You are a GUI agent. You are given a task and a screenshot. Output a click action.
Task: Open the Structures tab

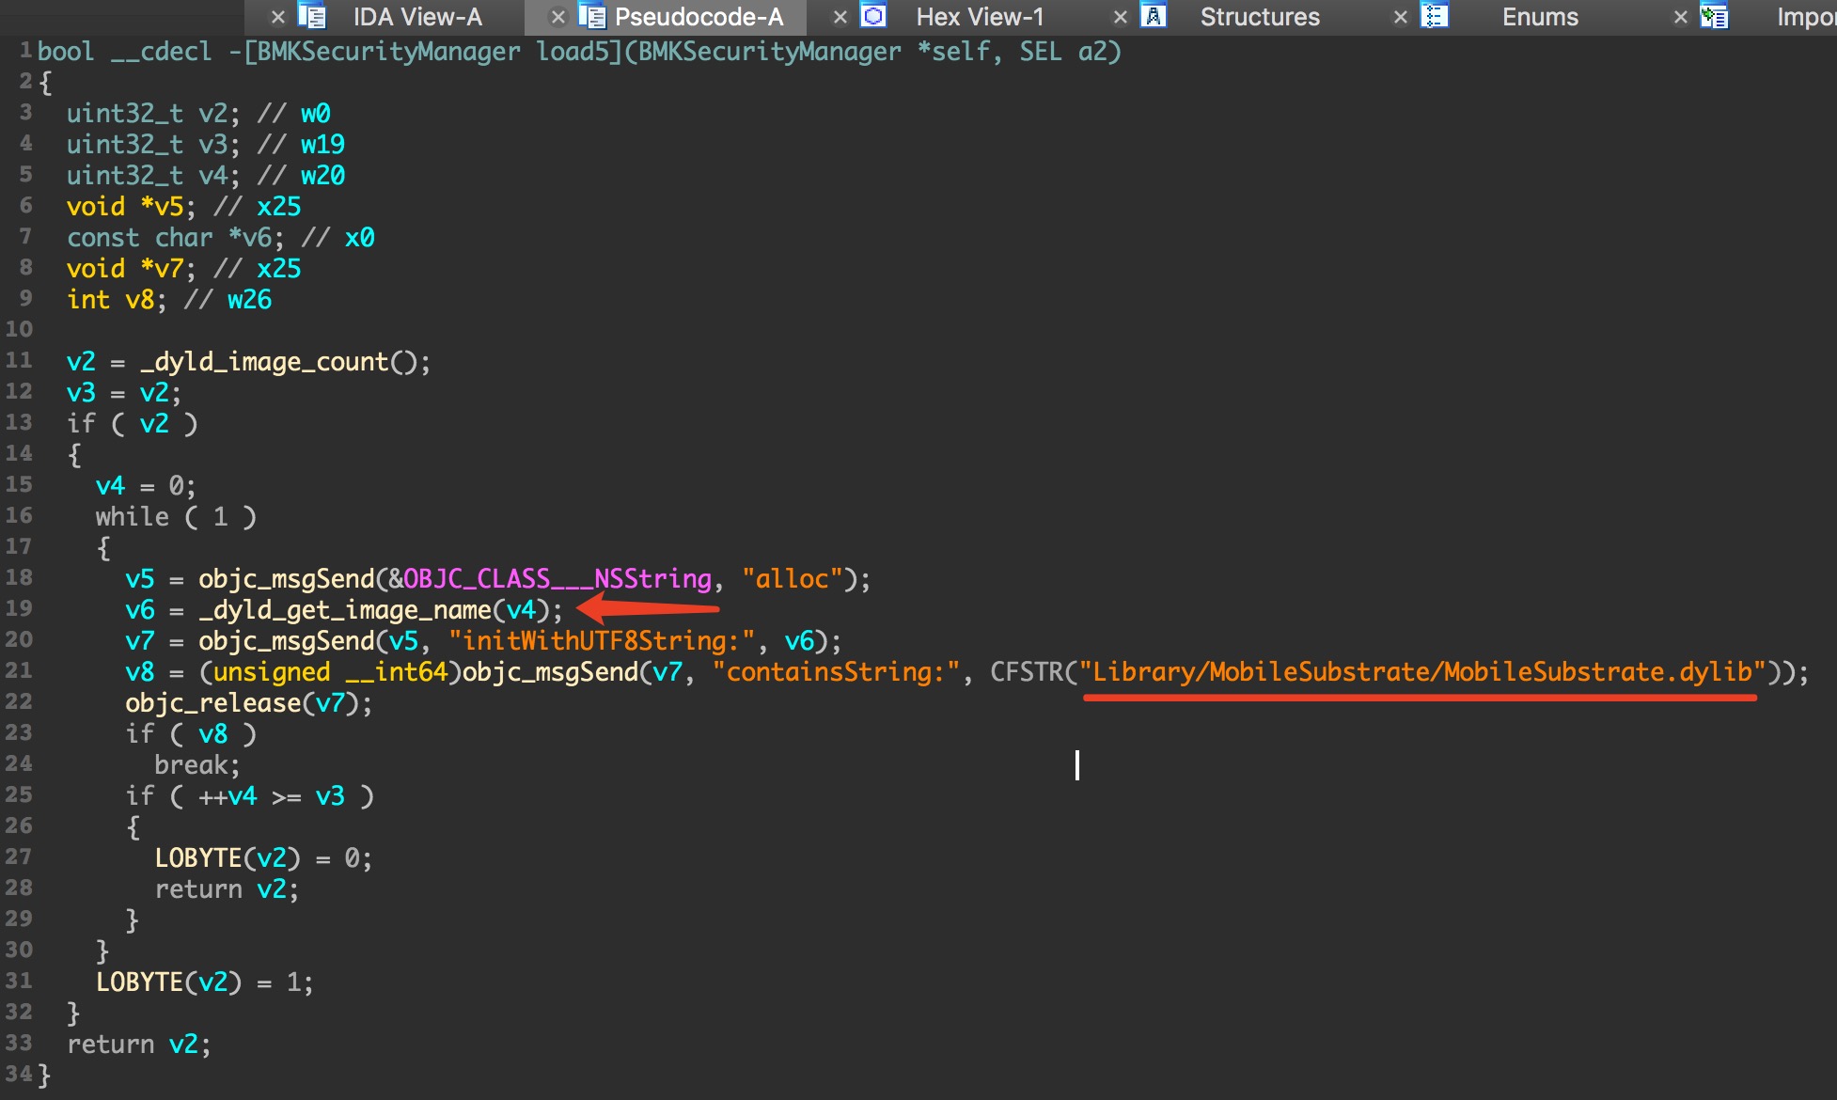(x=1260, y=17)
